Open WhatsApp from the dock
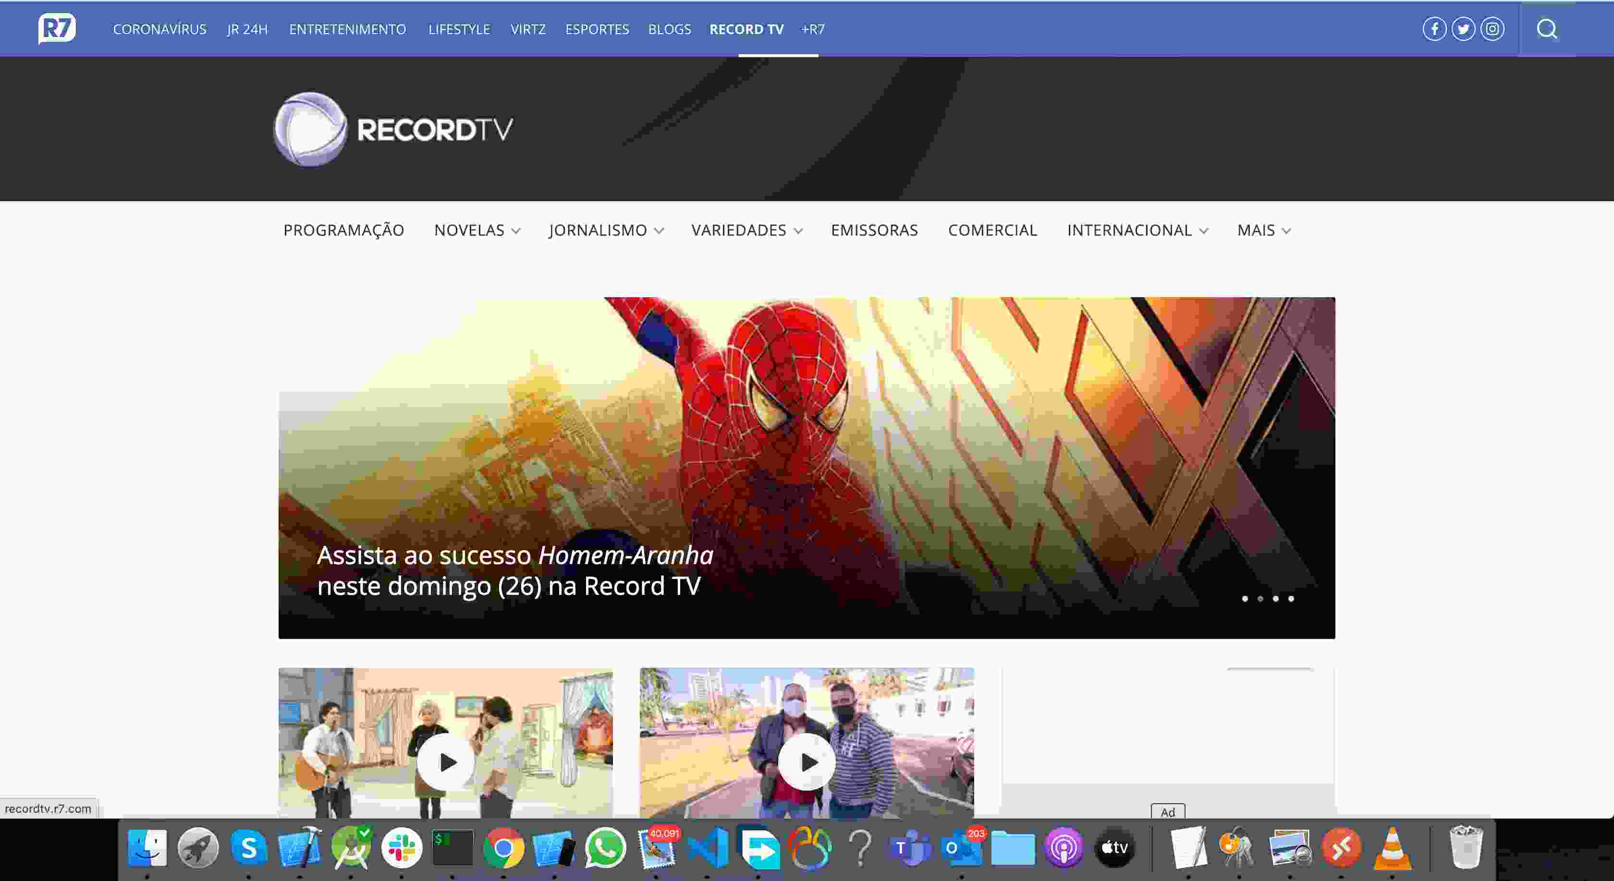This screenshot has height=881, width=1614. tap(605, 848)
